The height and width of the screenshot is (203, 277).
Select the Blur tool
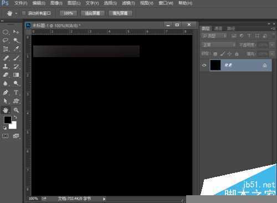(x=6, y=84)
